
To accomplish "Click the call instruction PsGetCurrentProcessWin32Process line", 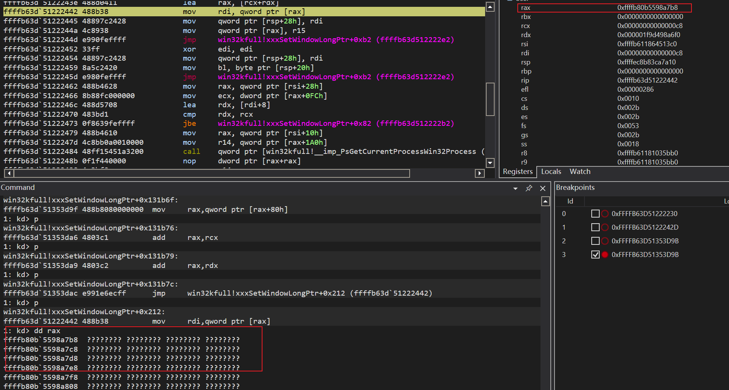I will tap(244, 152).
